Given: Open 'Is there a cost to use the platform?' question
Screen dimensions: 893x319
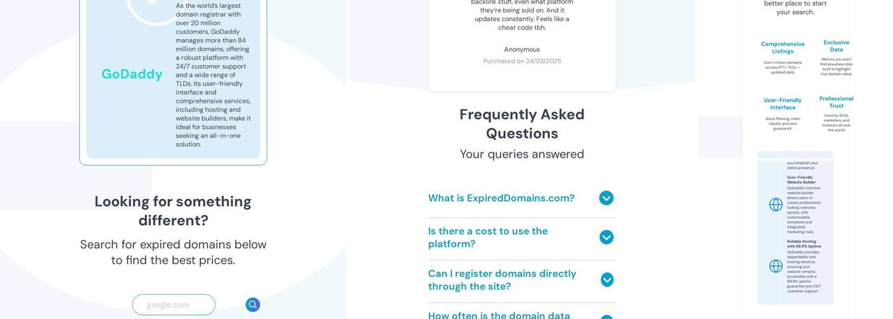Looking at the screenshot, I should pos(488,237).
